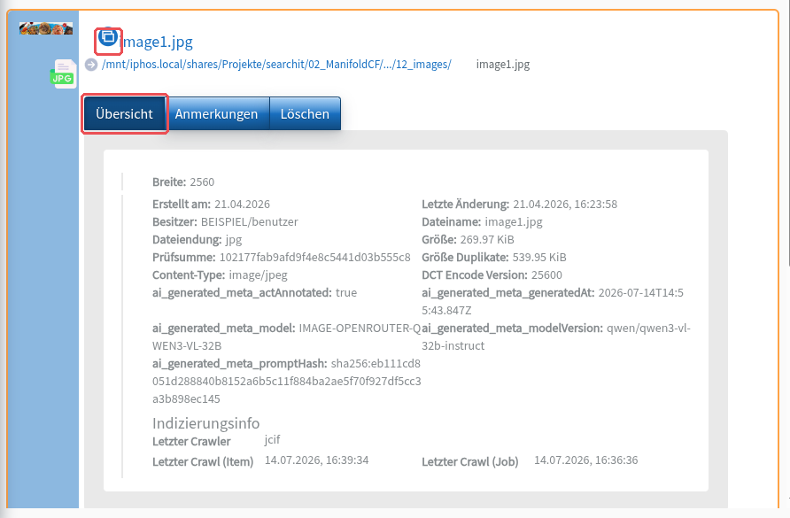Click the image1.jpg file name after the folder path
790x518 pixels.
(x=503, y=65)
